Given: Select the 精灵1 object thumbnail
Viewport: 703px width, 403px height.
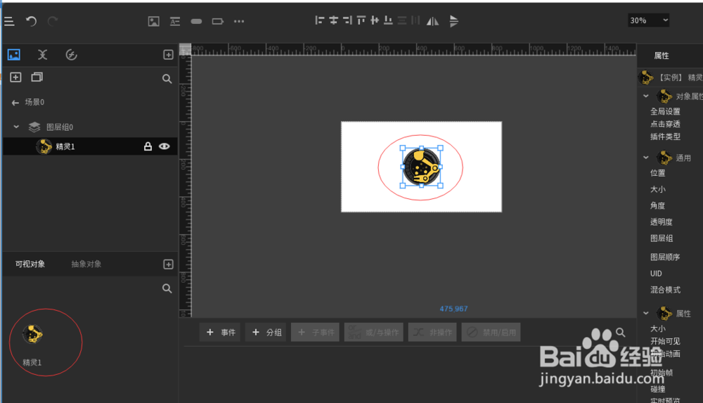Looking at the screenshot, I should [x=32, y=334].
